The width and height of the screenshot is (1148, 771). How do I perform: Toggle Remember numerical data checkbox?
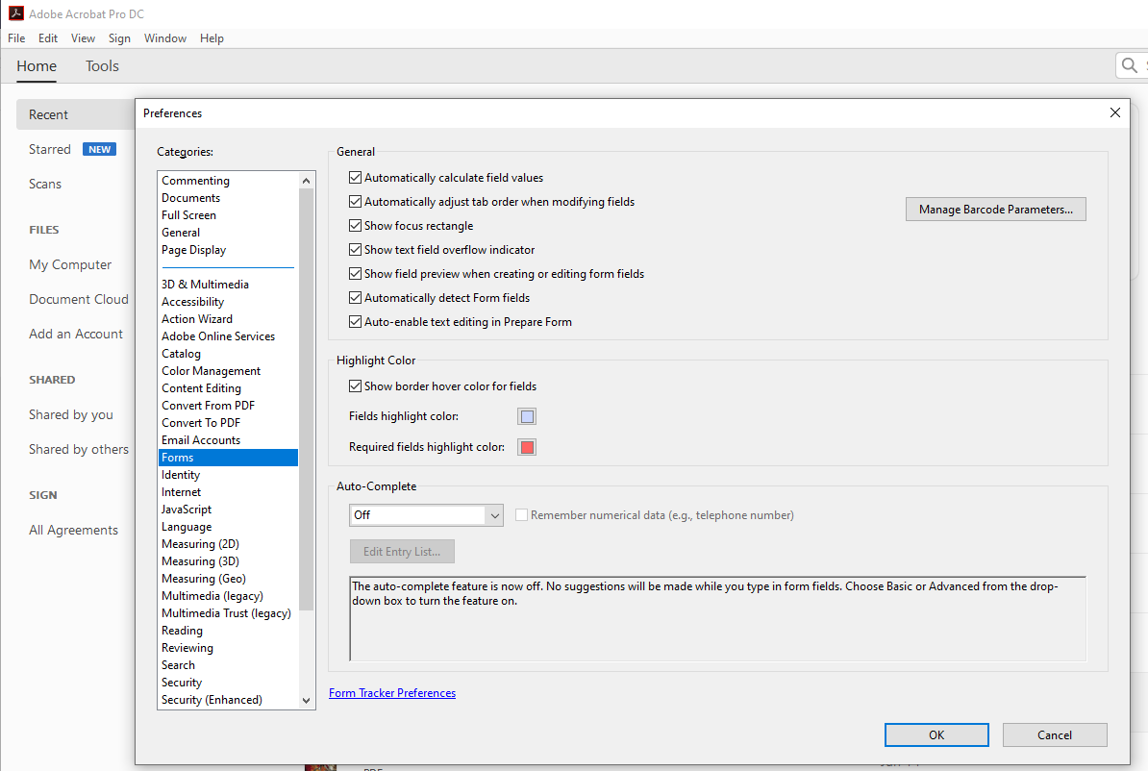click(520, 514)
